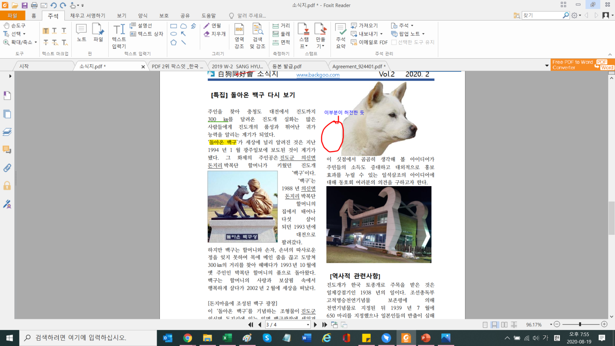
Task: Switch to facing two-page view
Action: pyautogui.click(x=504, y=325)
